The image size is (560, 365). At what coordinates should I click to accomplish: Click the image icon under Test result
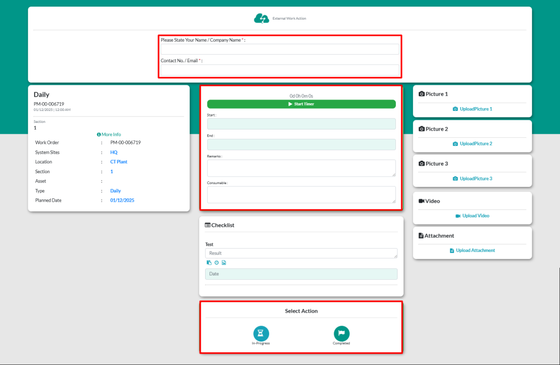[224, 263]
